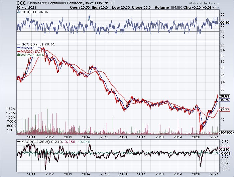The height and width of the screenshot is (177, 234).
Task: Click the boxed 104806 volume tag on the axis
Action: coord(227,132)
